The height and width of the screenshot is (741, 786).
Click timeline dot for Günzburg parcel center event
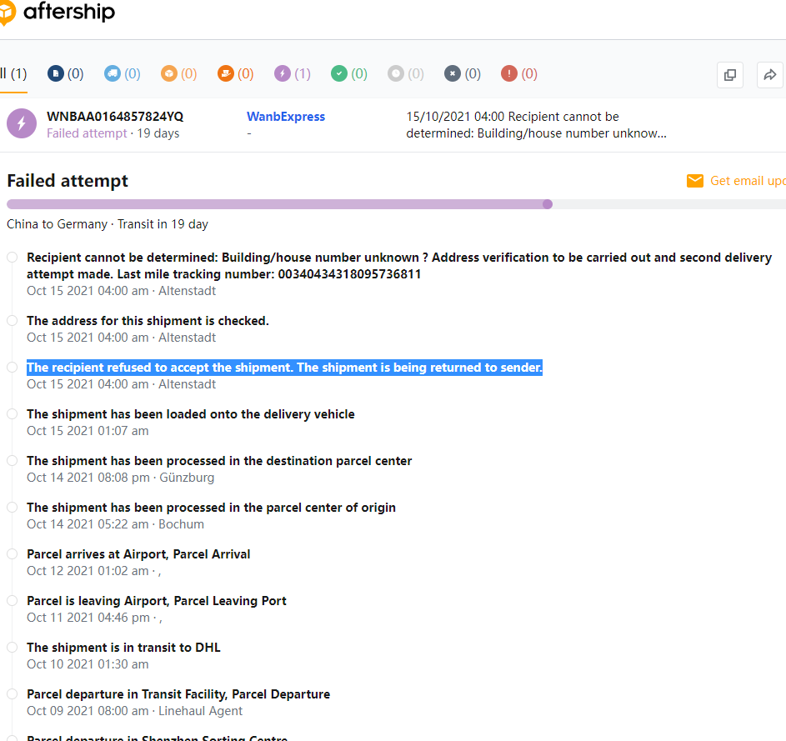13,461
